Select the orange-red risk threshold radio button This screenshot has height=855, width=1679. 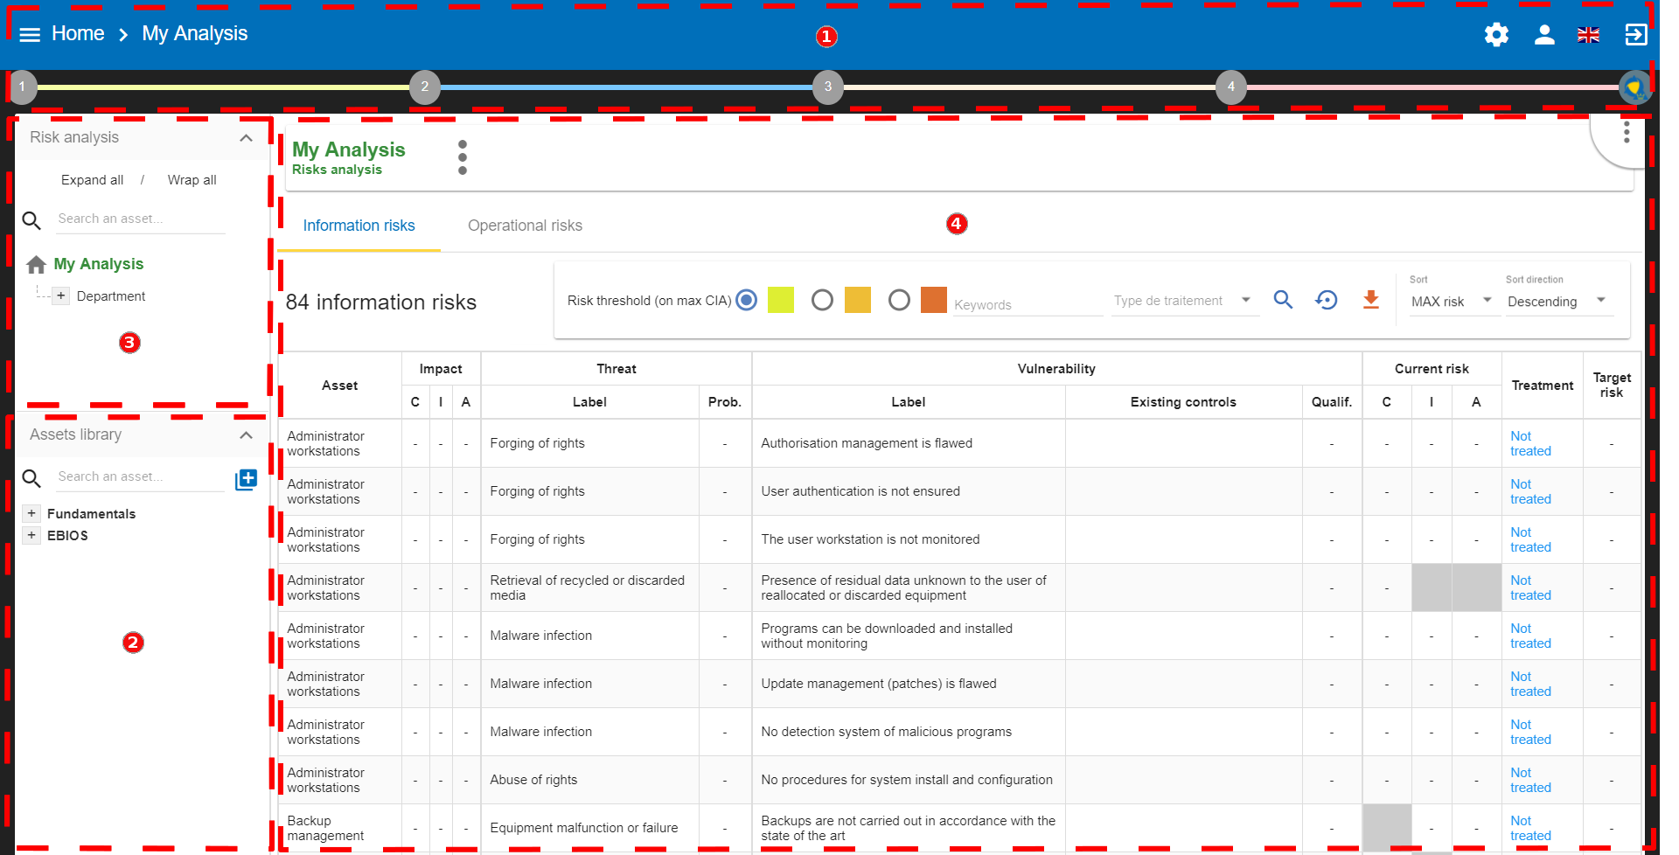coord(899,300)
